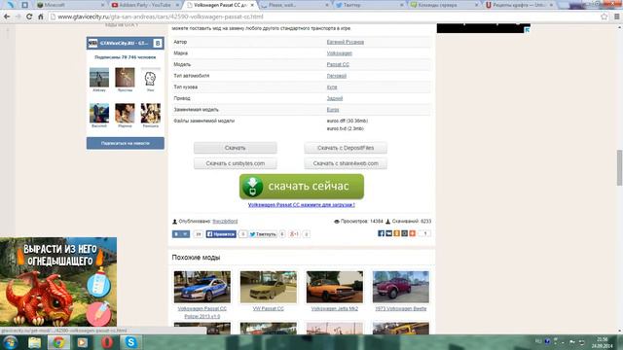The width and height of the screenshot is (623, 350).
Task: Click download from DepositFiles button
Action: [346, 148]
